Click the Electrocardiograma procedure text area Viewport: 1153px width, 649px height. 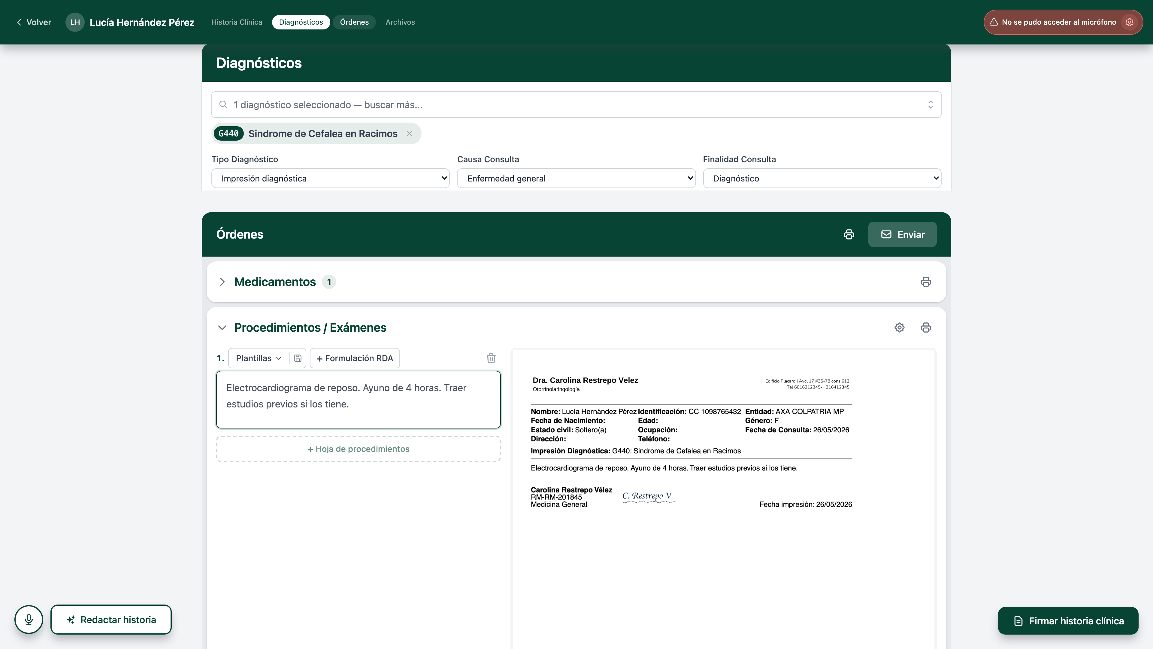tap(358, 400)
